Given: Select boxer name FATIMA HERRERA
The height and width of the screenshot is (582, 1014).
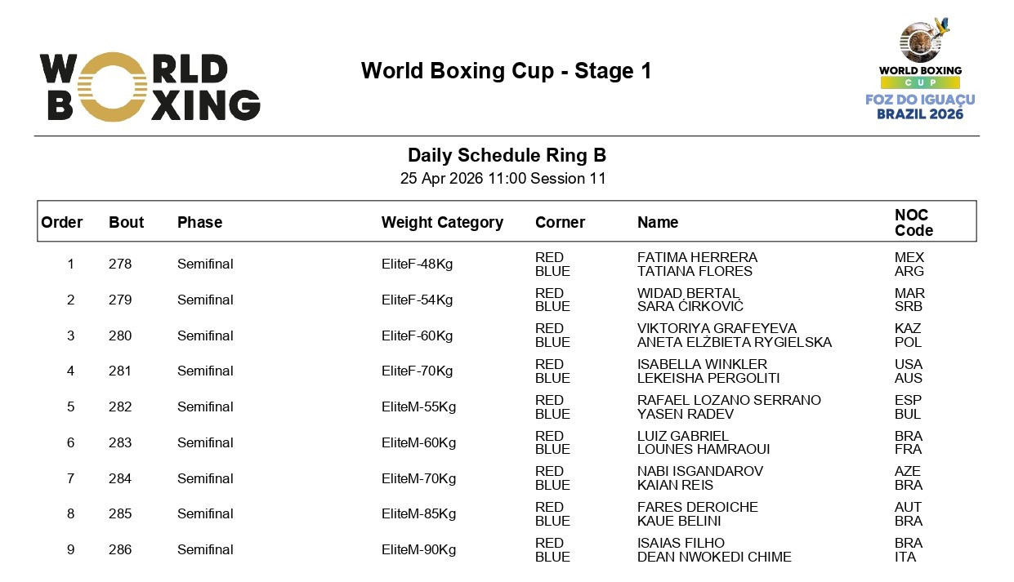Looking at the screenshot, I should click(697, 257).
